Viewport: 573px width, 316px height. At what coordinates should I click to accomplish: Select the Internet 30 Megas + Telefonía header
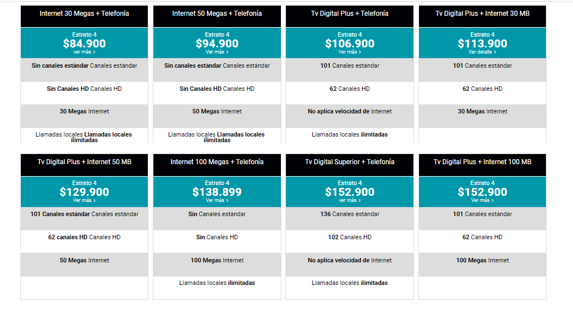coord(85,16)
